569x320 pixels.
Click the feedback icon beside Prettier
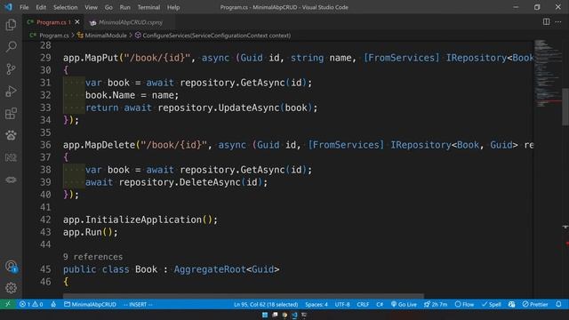(x=512, y=304)
